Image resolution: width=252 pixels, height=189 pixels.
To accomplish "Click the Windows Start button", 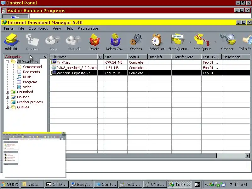I will click(x=10, y=184).
